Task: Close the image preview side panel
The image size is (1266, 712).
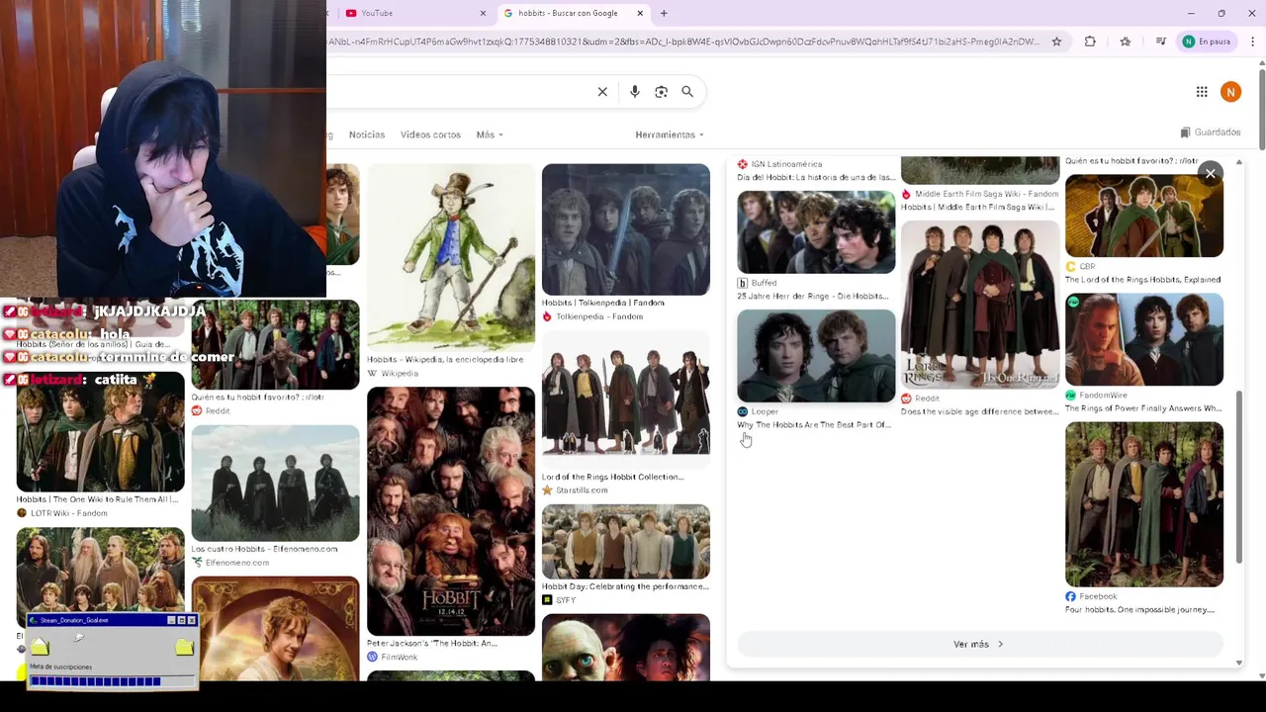Action: 1210,174
